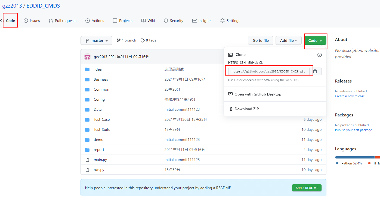Click Publish your first package link

coord(353,130)
